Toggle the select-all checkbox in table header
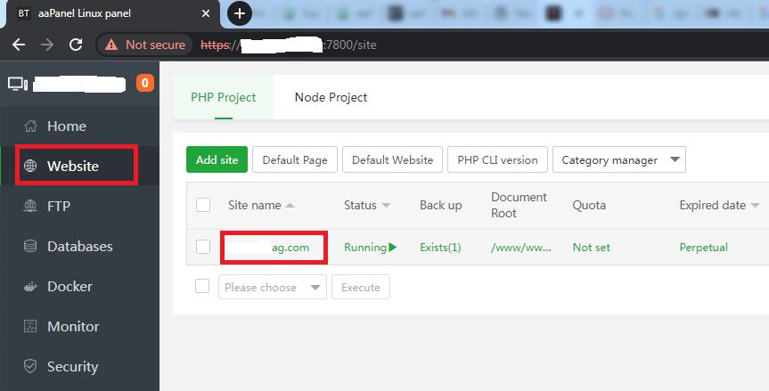Screen dimensions: 769x391 pyautogui.click(x=203, y=205)
